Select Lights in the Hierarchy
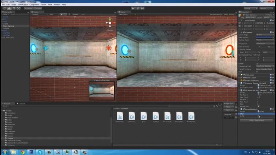Image resolution: width=276 pixels, height=155 pixels. (6, 24)
